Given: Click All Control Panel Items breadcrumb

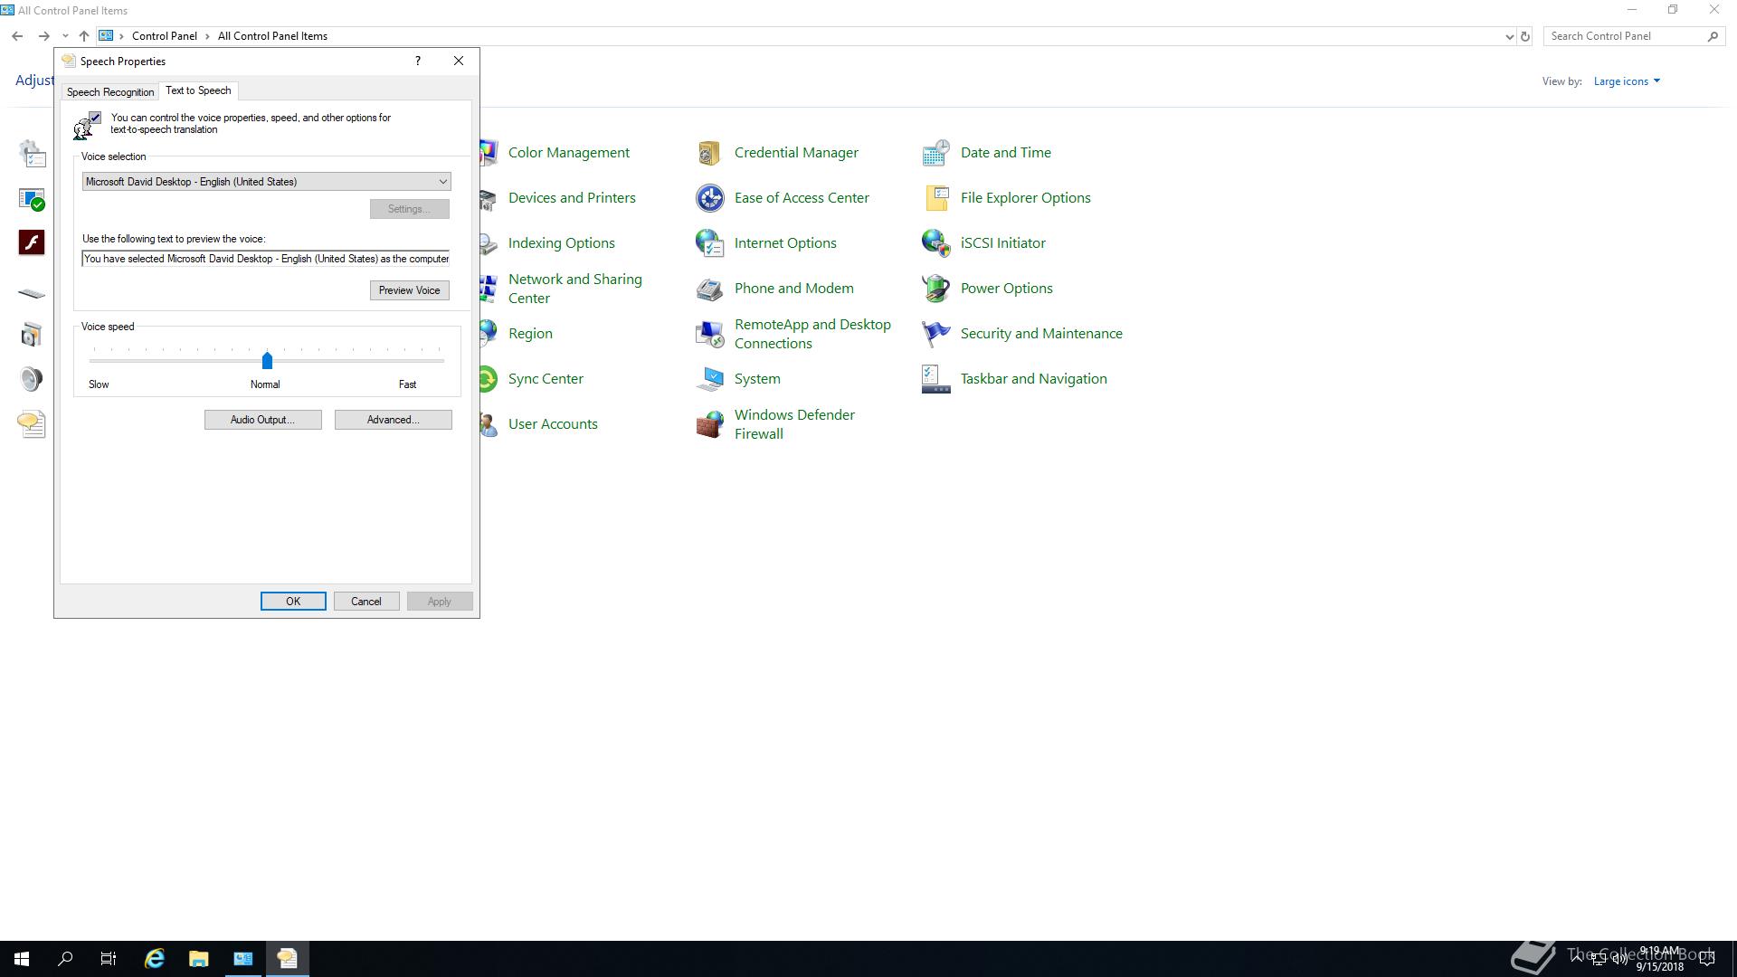Looking at the screenshot, I should (x=272, y=36).
